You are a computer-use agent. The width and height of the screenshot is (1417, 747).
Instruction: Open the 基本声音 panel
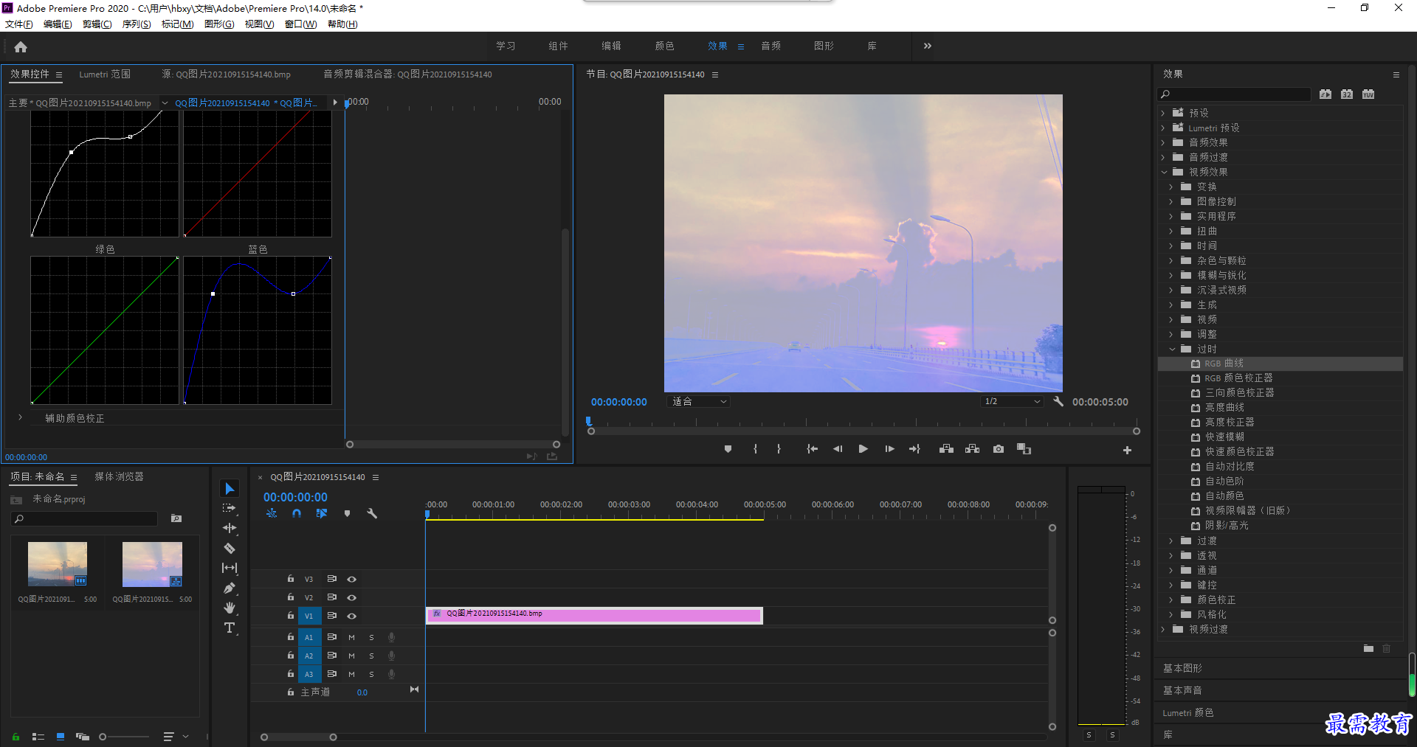click(1183, 690)
